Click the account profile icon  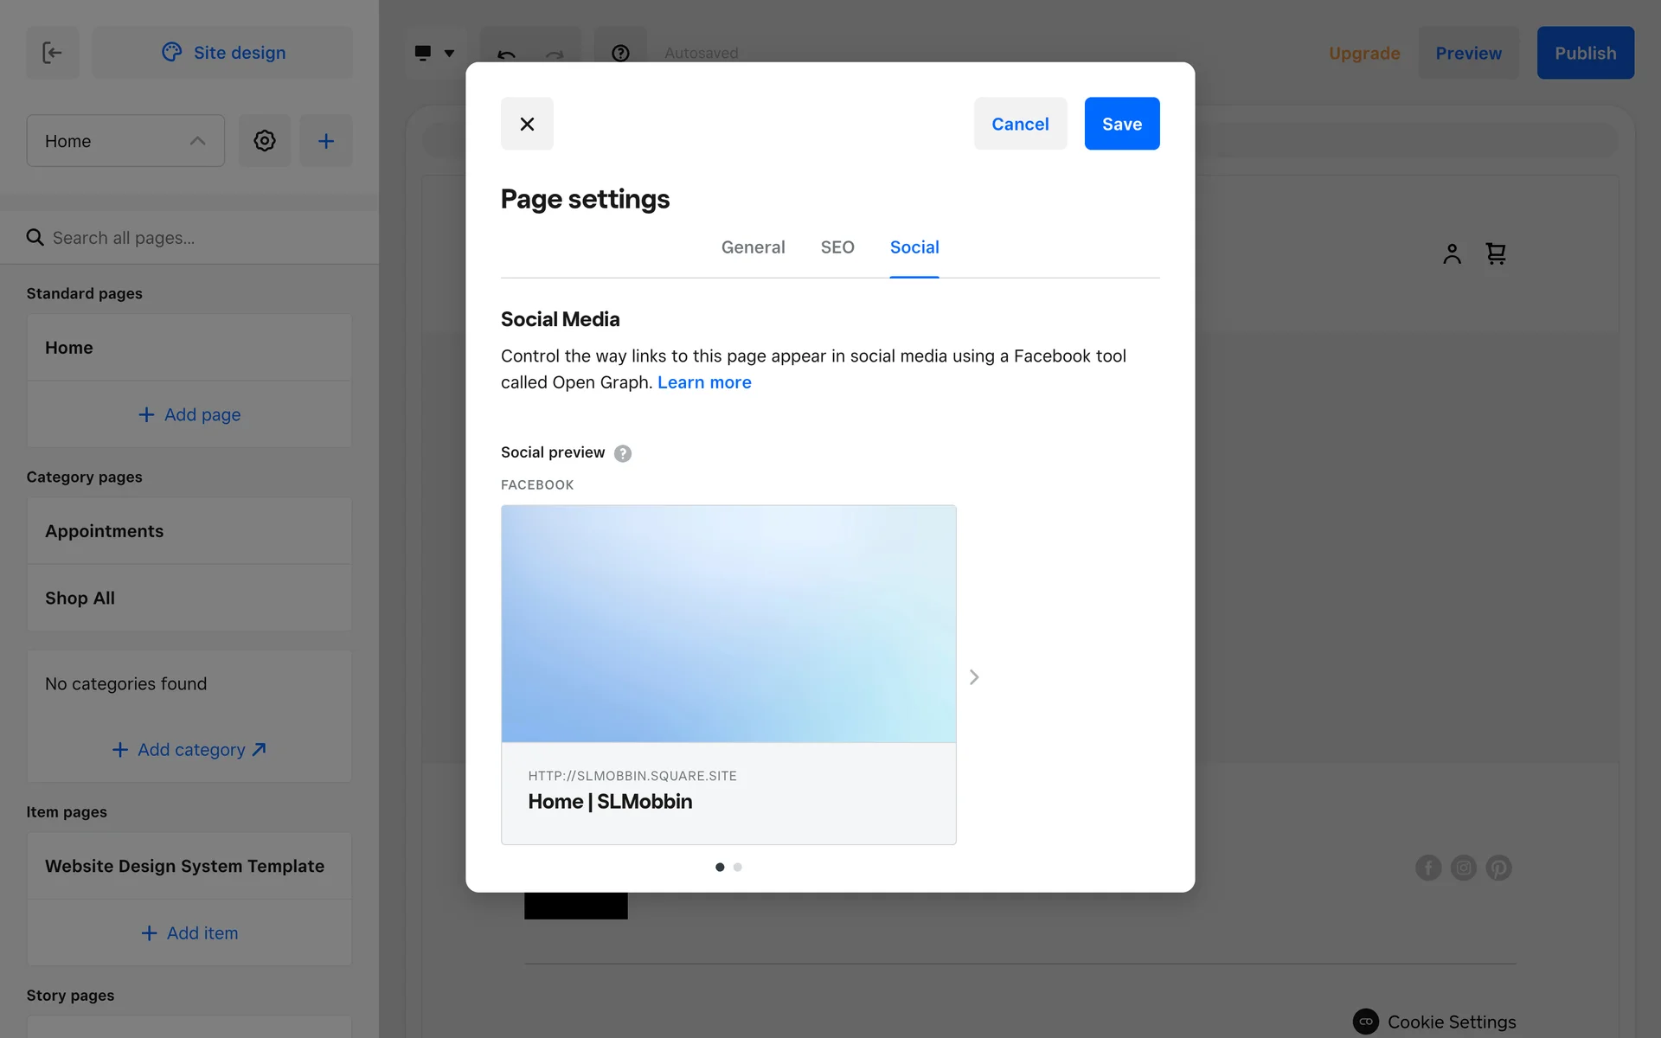click(x=1452, y=253)
